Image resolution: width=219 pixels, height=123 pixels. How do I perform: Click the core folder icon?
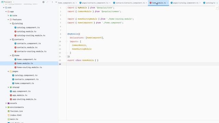(11, 16)
